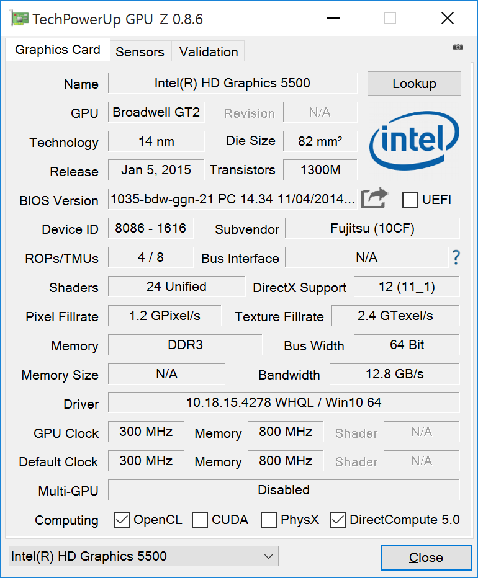Click the Close button at bottom
The width and height of the screenshot is (478, 578).
click(x=426, y=558)
